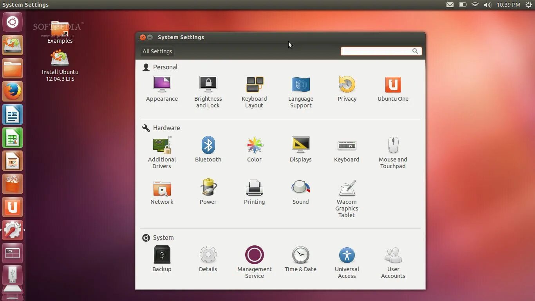Close the System Settings window
This screenshot has height=301, width=535.
pyautogui.click(x=143, y=37)
